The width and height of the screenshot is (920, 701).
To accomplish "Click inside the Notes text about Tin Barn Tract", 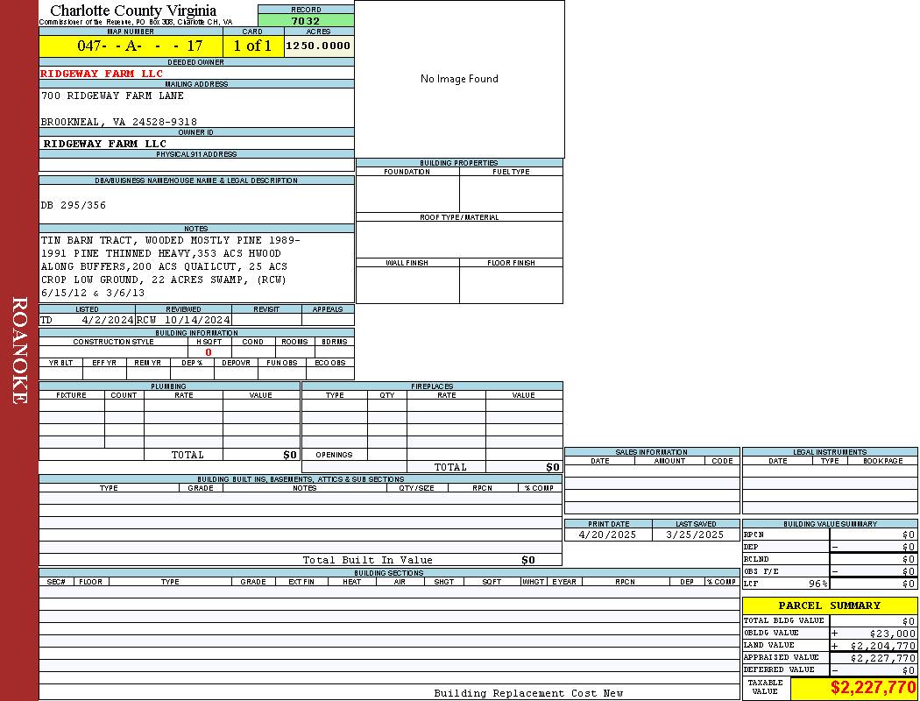I will [171, 260].
